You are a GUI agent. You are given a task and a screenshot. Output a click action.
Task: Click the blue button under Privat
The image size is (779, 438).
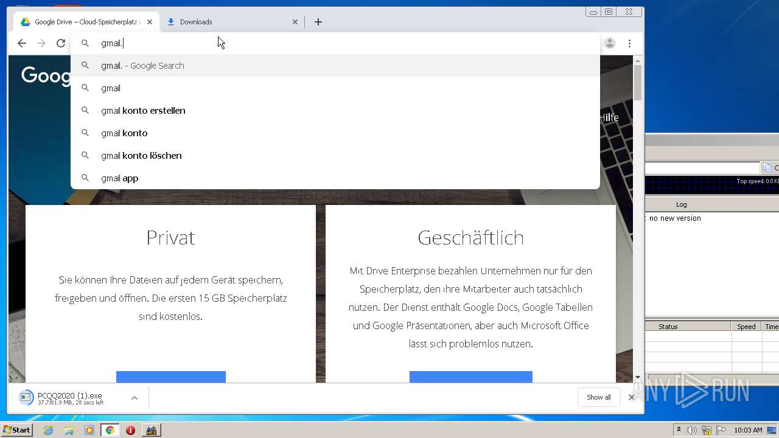171,377
